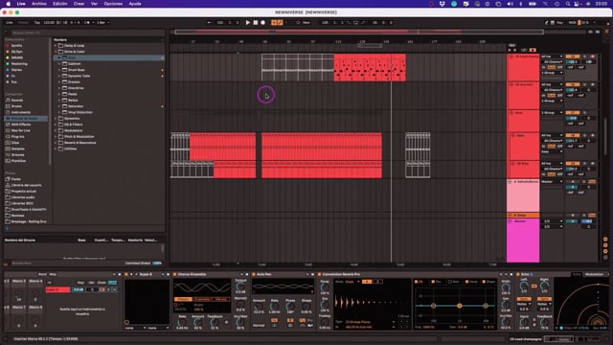Viewport: 613px width, 345px height.
Task: Select the green Mastering collection
Action: (19, 64)
